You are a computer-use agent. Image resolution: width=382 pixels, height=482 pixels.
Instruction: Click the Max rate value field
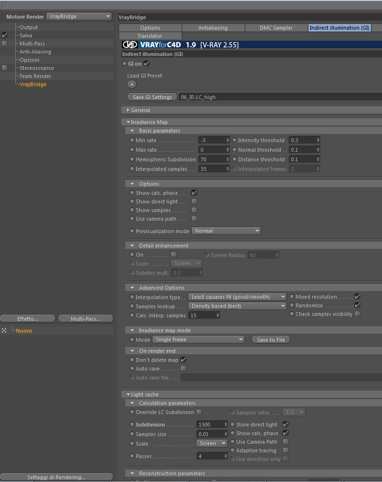212,150
